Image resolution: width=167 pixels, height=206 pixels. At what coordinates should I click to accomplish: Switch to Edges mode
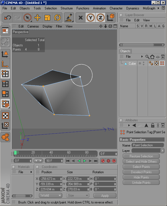pyautogui.click(x=5, y=84)
